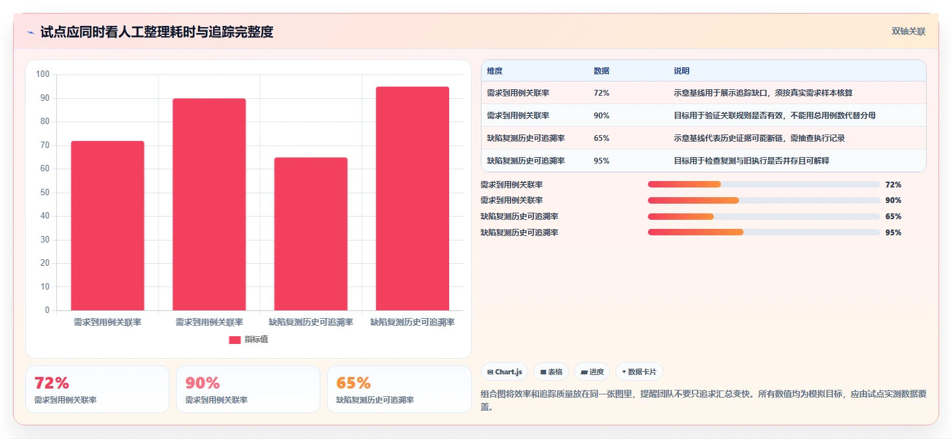Click the progress bar labeled 95%

point(764,232)
